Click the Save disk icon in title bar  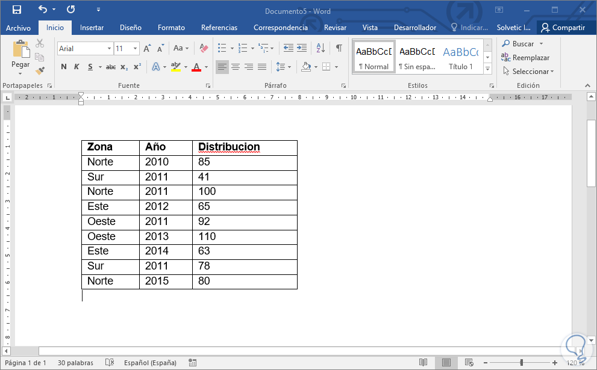click(x=17, y=10)
